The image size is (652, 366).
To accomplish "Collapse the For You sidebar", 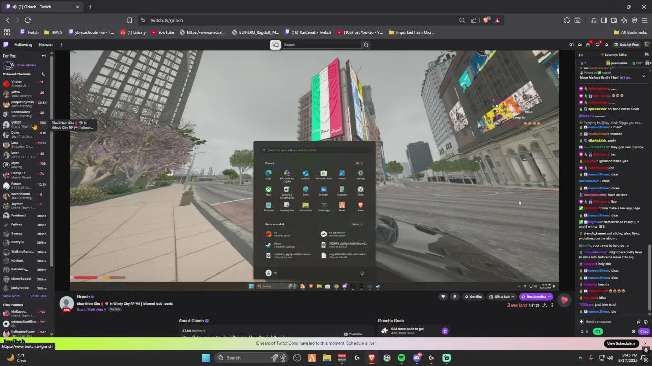I will [44, 56].
